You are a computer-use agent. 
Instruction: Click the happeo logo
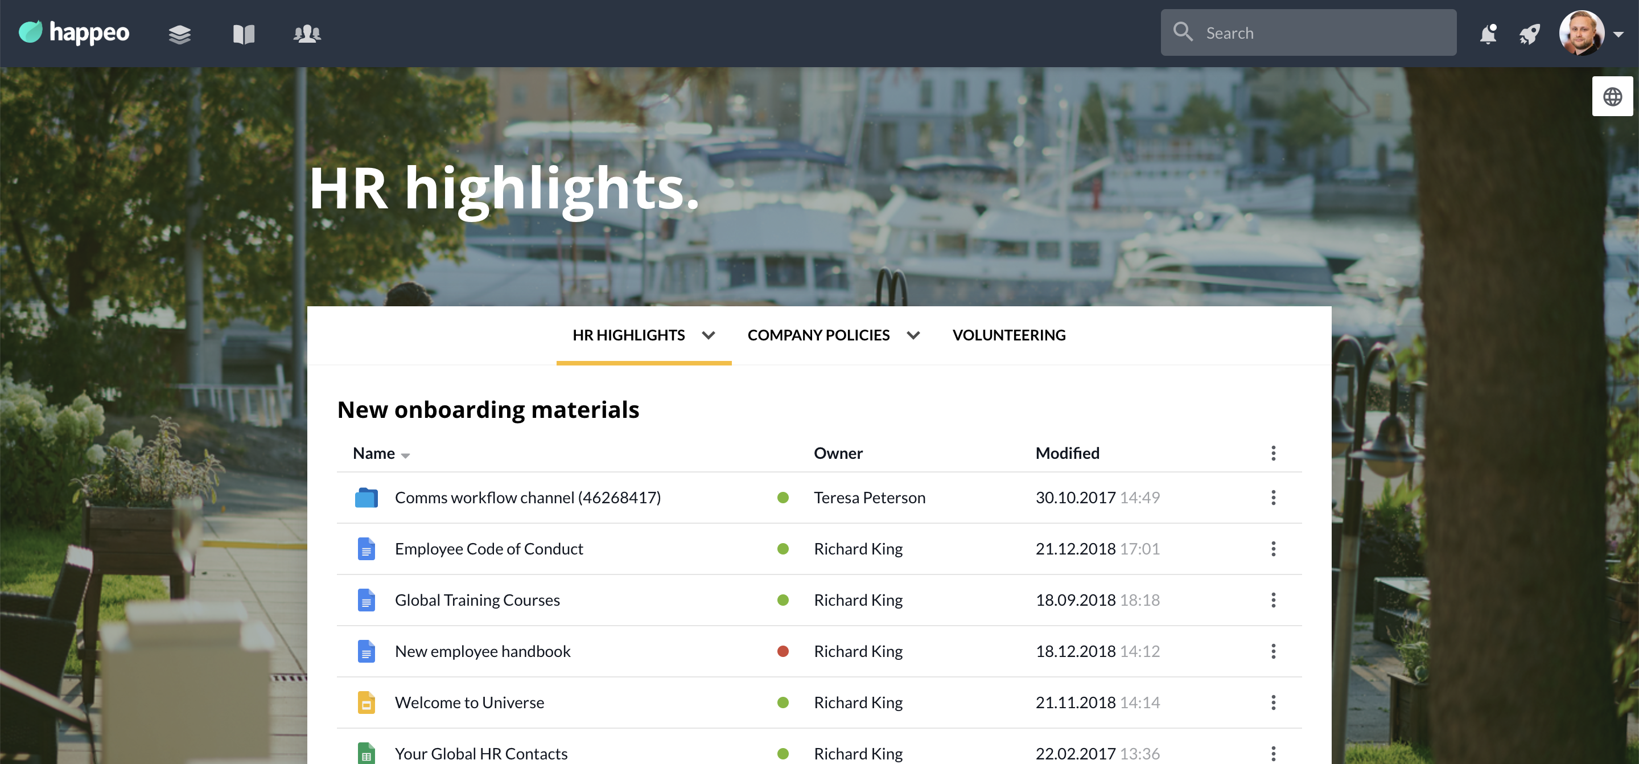coord(74,32)
